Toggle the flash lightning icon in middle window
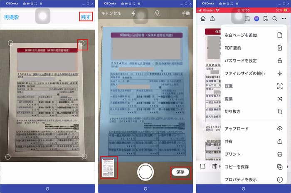Image resolution: width=291 pixels, height=193 pixels. tap(133, 13)
